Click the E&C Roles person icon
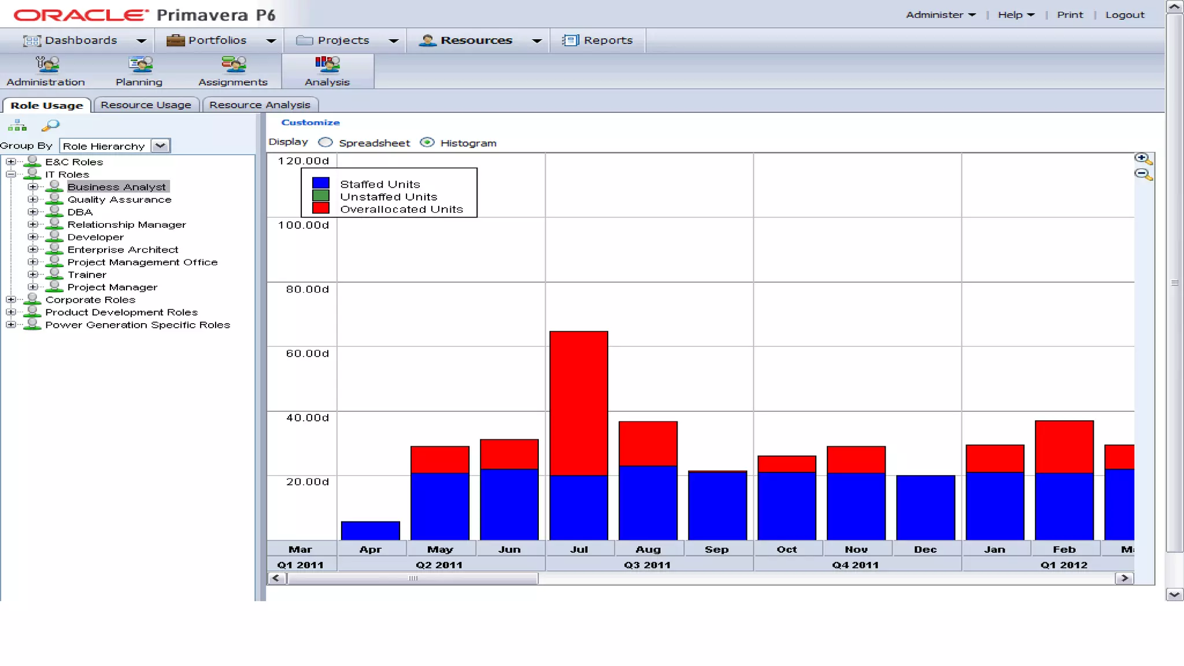The width and height of the screenshot is (1184, 666). click(x=33, y=161)
